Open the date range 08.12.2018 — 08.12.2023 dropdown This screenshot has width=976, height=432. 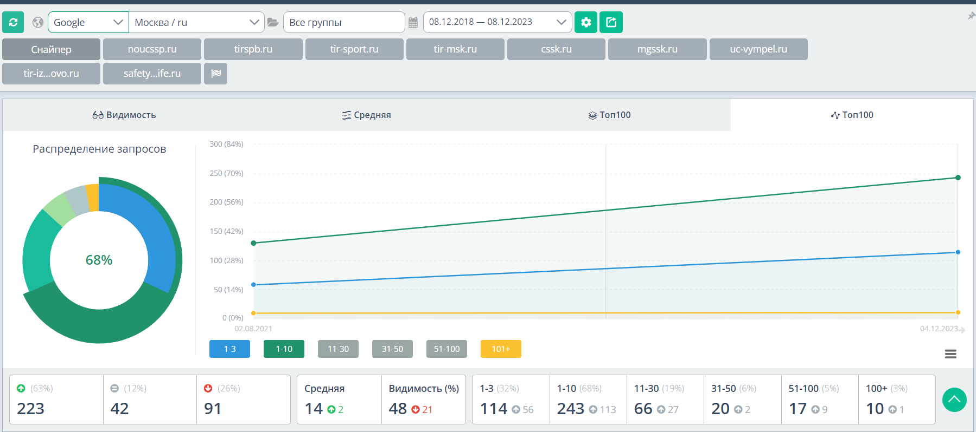497,22
